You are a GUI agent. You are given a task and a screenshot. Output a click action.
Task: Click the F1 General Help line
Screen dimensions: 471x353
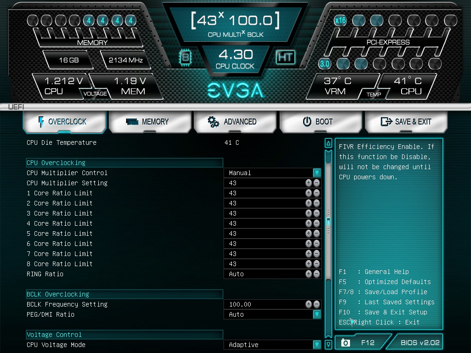[373, 272]
